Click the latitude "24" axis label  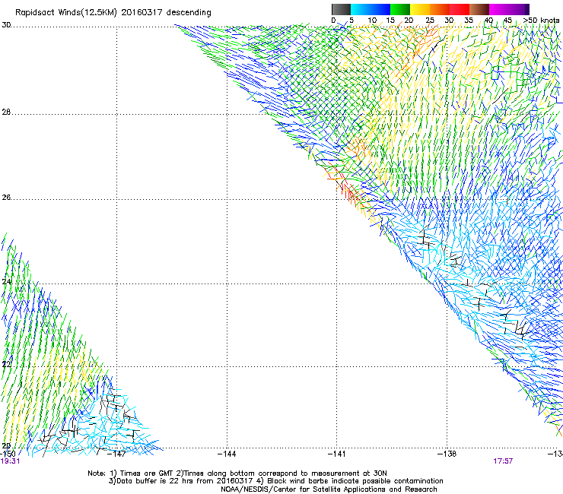(x=6, y=282)
